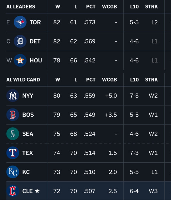Click the Texas Rangers logo
The height and width of the screenshot is (200, 171).
click(13, 153)
